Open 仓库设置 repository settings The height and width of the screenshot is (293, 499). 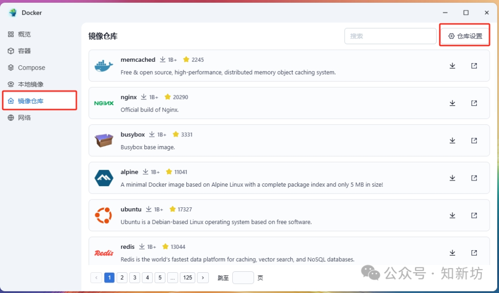coord(465,36)
